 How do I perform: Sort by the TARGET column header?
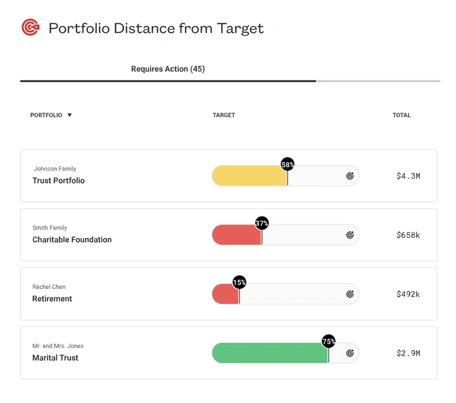point(224,115)
